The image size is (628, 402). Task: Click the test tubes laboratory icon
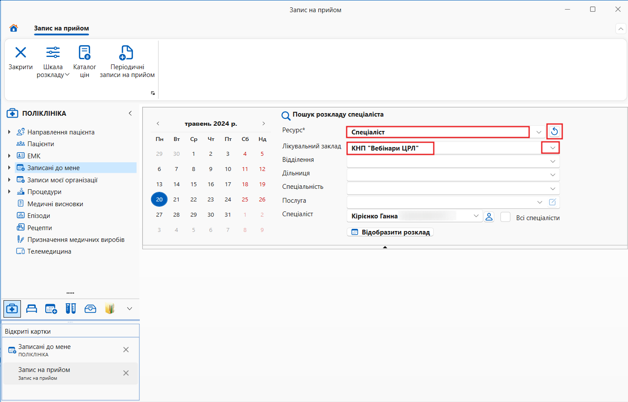pos(71,309)
